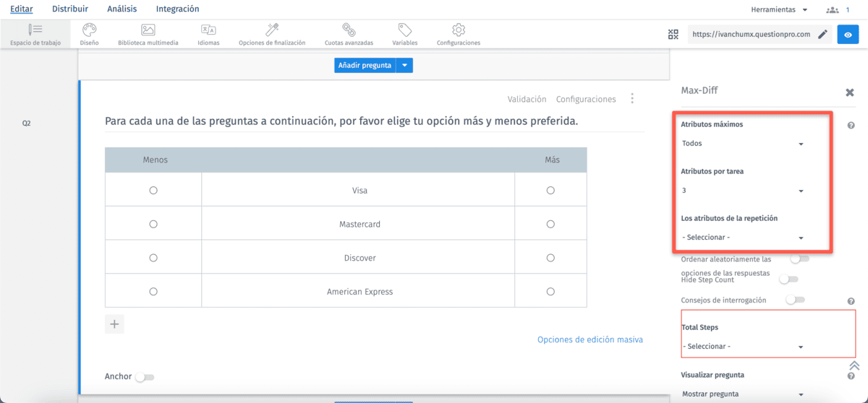Open the Idiomas translation icon

(x=208, y=30)
